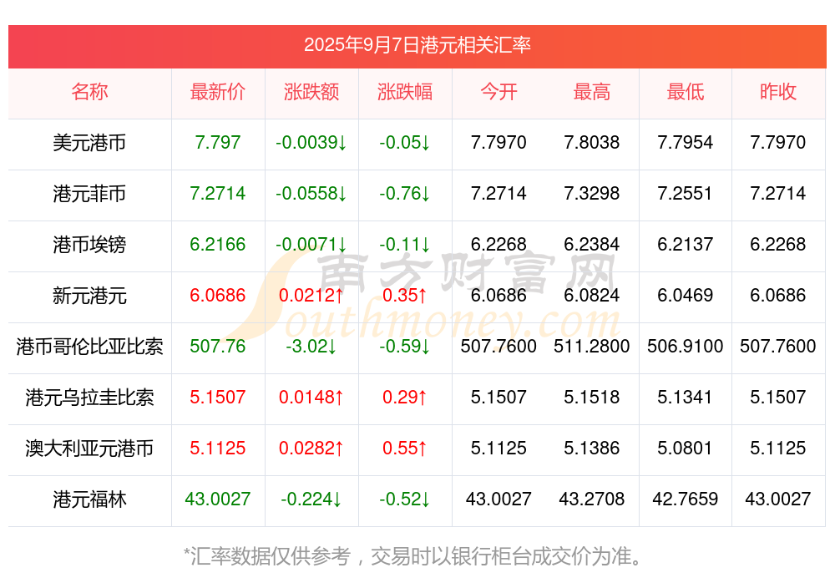Viewport: 835px width, 583px height.
Task: Click latest price 43.0027 in green
Action: (217, 499)
